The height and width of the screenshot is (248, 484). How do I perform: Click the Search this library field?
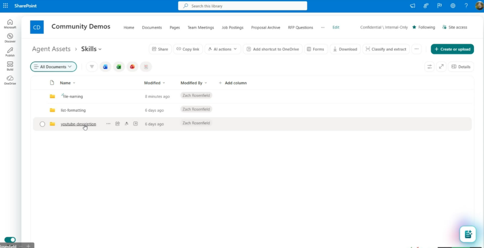coord(242,6)
